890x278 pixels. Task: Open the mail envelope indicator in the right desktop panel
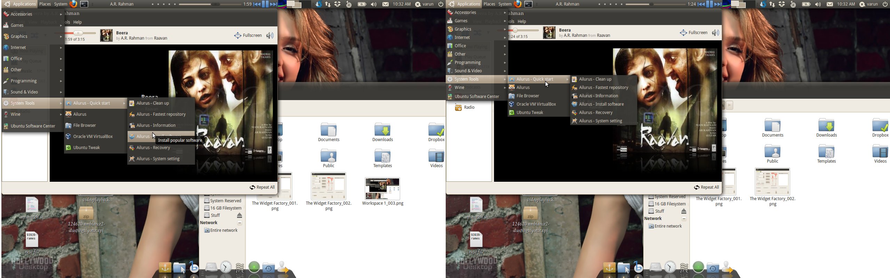click(x=830, y=4)
